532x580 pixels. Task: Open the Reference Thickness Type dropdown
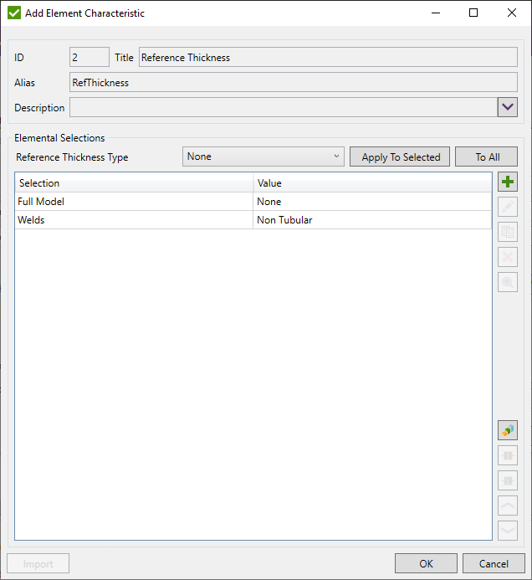(x=263, y=157)
